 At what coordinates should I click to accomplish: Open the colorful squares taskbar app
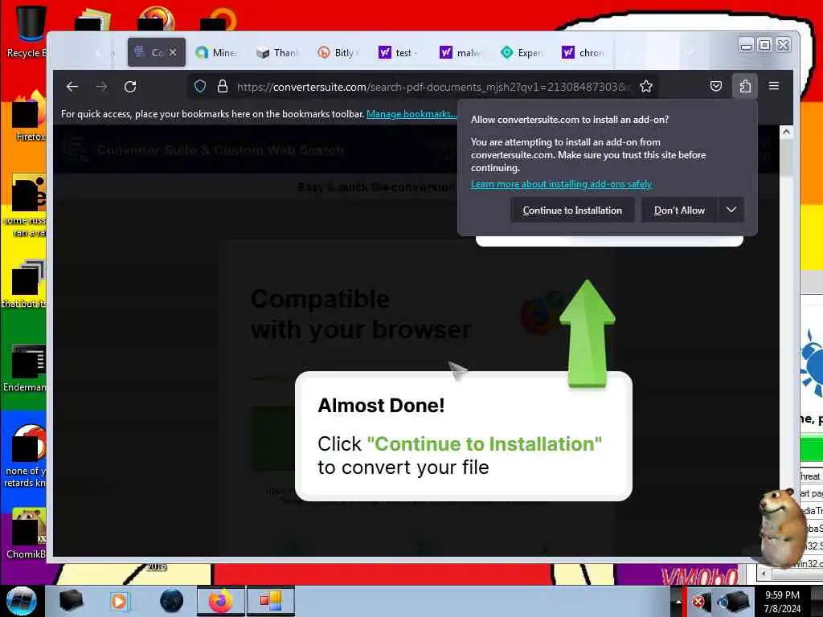point(271,601)
